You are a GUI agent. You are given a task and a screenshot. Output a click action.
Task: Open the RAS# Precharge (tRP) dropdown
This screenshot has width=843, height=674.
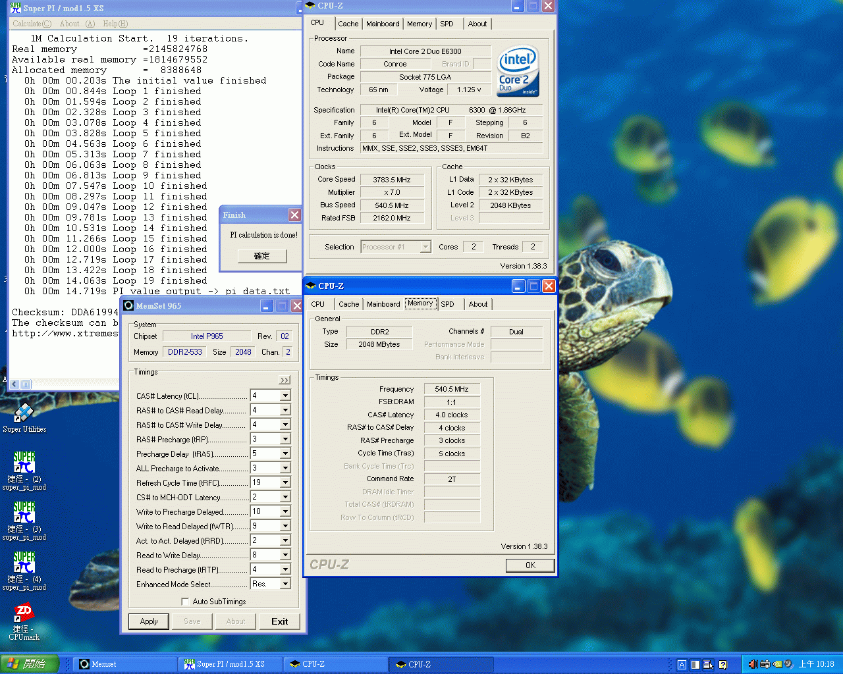coord(285,439)
